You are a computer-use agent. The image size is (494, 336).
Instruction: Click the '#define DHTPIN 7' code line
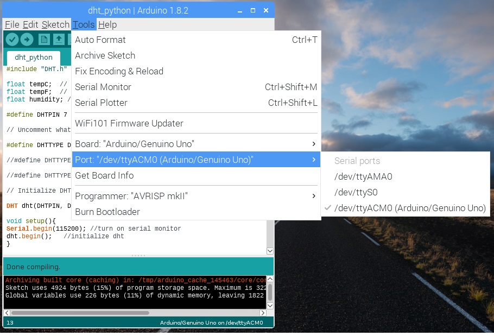click(36, 115)
